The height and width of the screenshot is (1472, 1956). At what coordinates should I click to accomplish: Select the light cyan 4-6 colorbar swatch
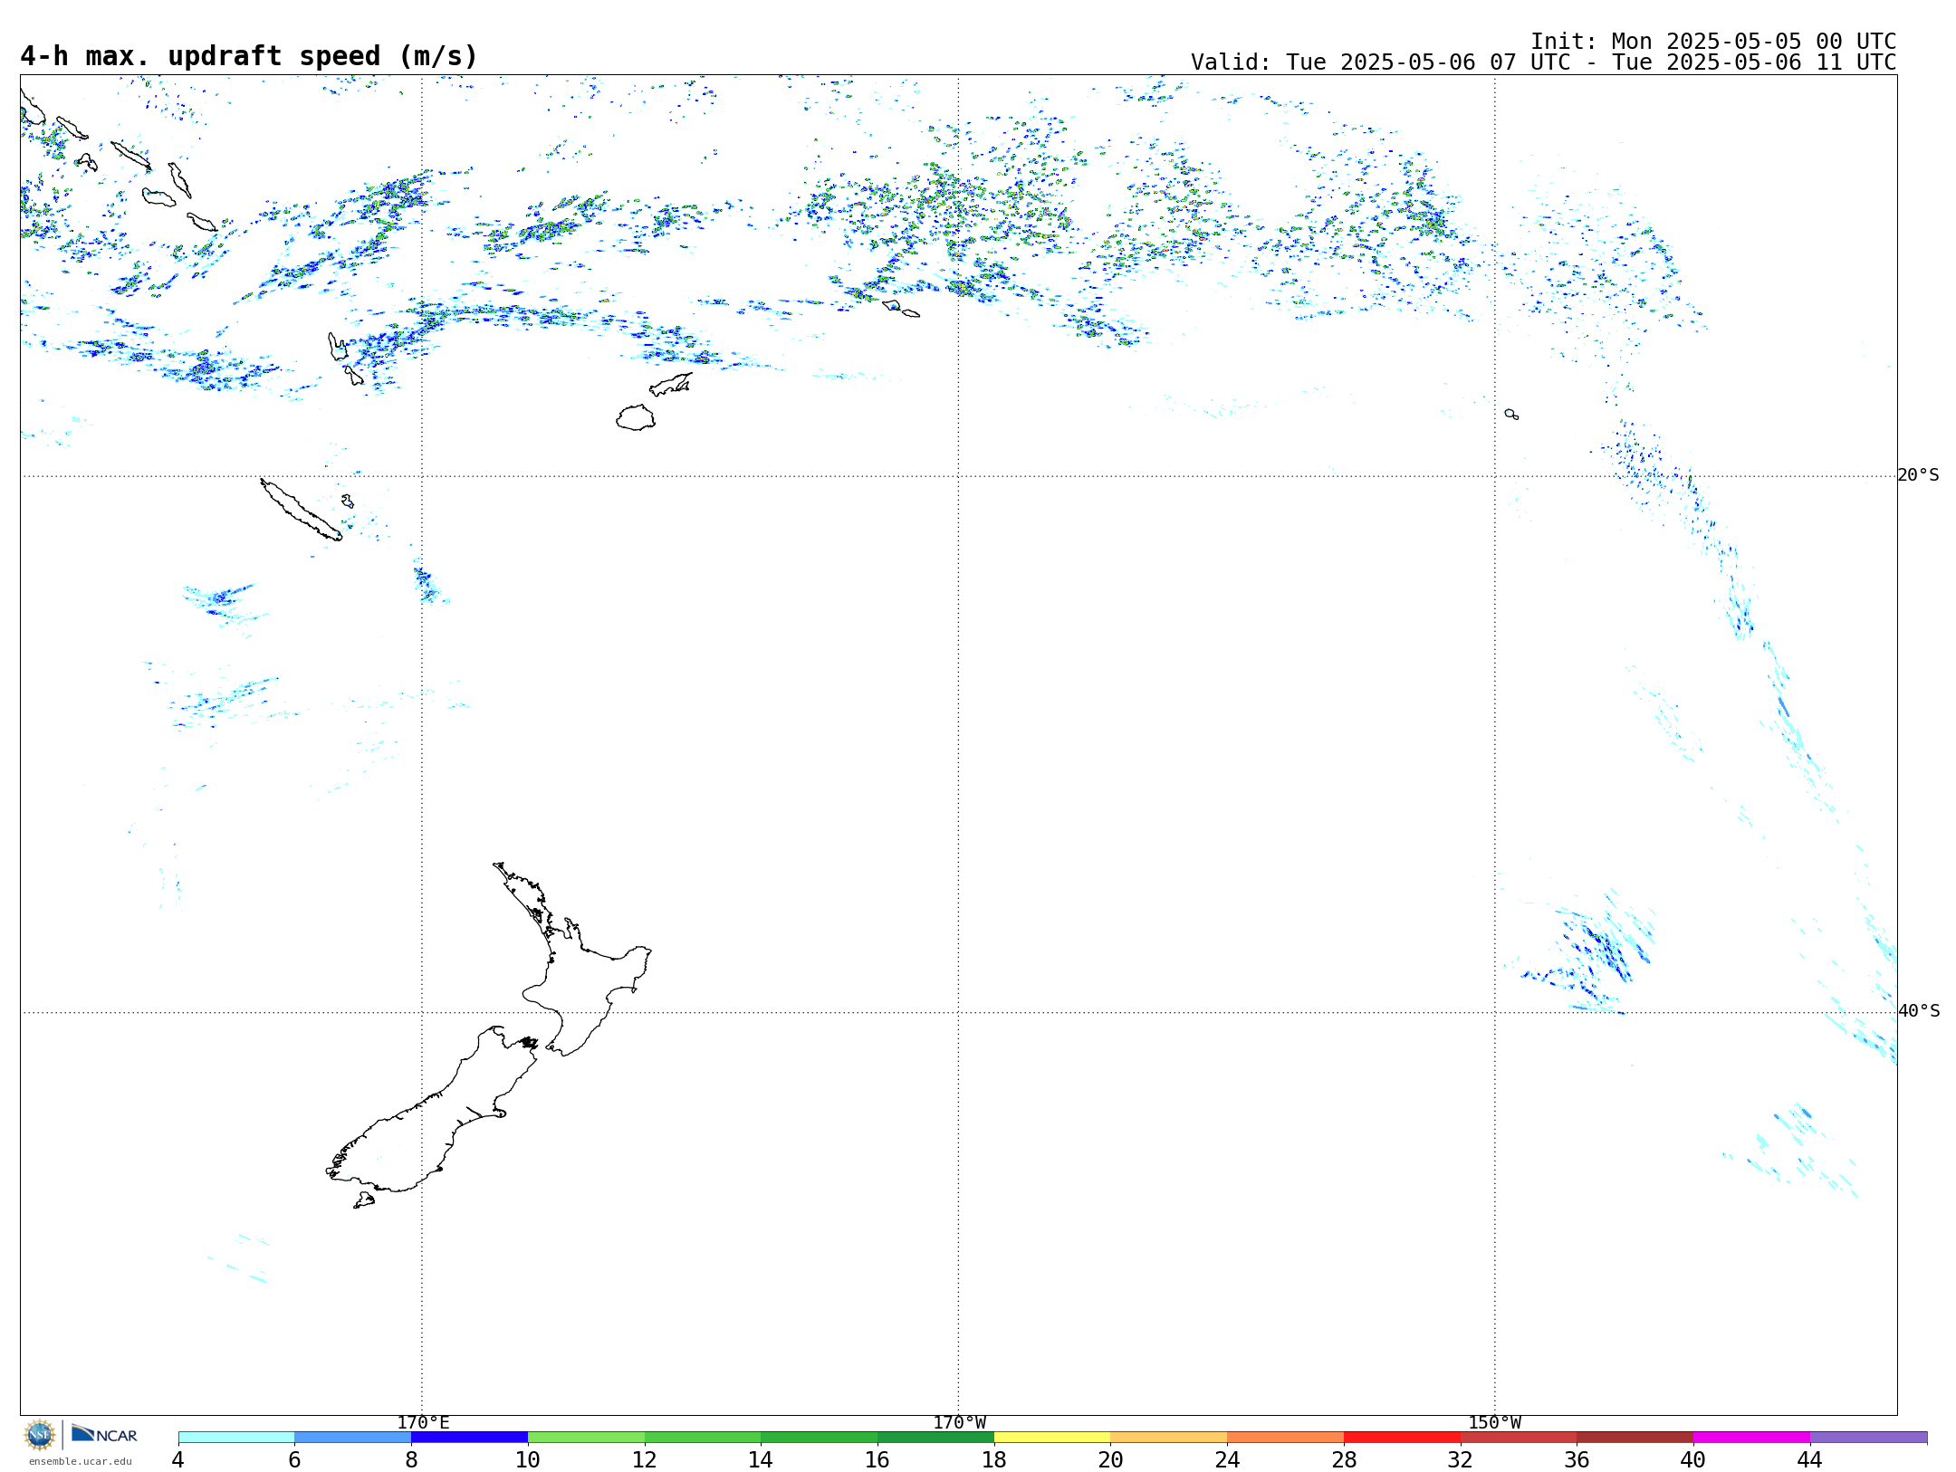click(236, 1438)
